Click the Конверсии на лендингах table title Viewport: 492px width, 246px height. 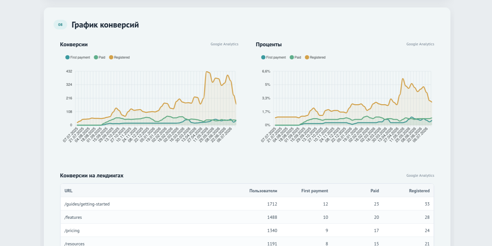click(x=92, y=175)
